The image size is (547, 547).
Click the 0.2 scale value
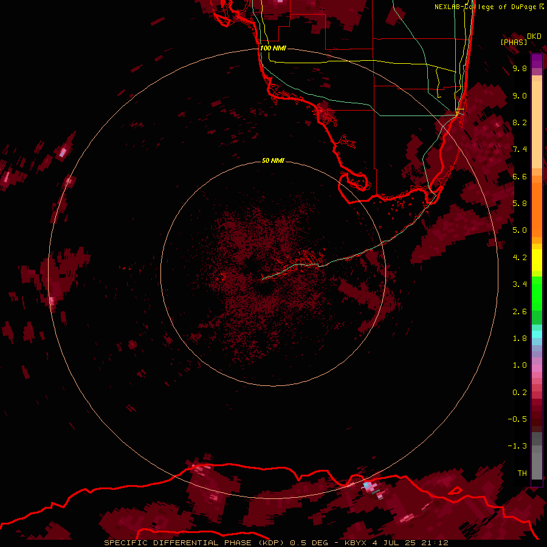pyautogui.click(x=520, y=392)
